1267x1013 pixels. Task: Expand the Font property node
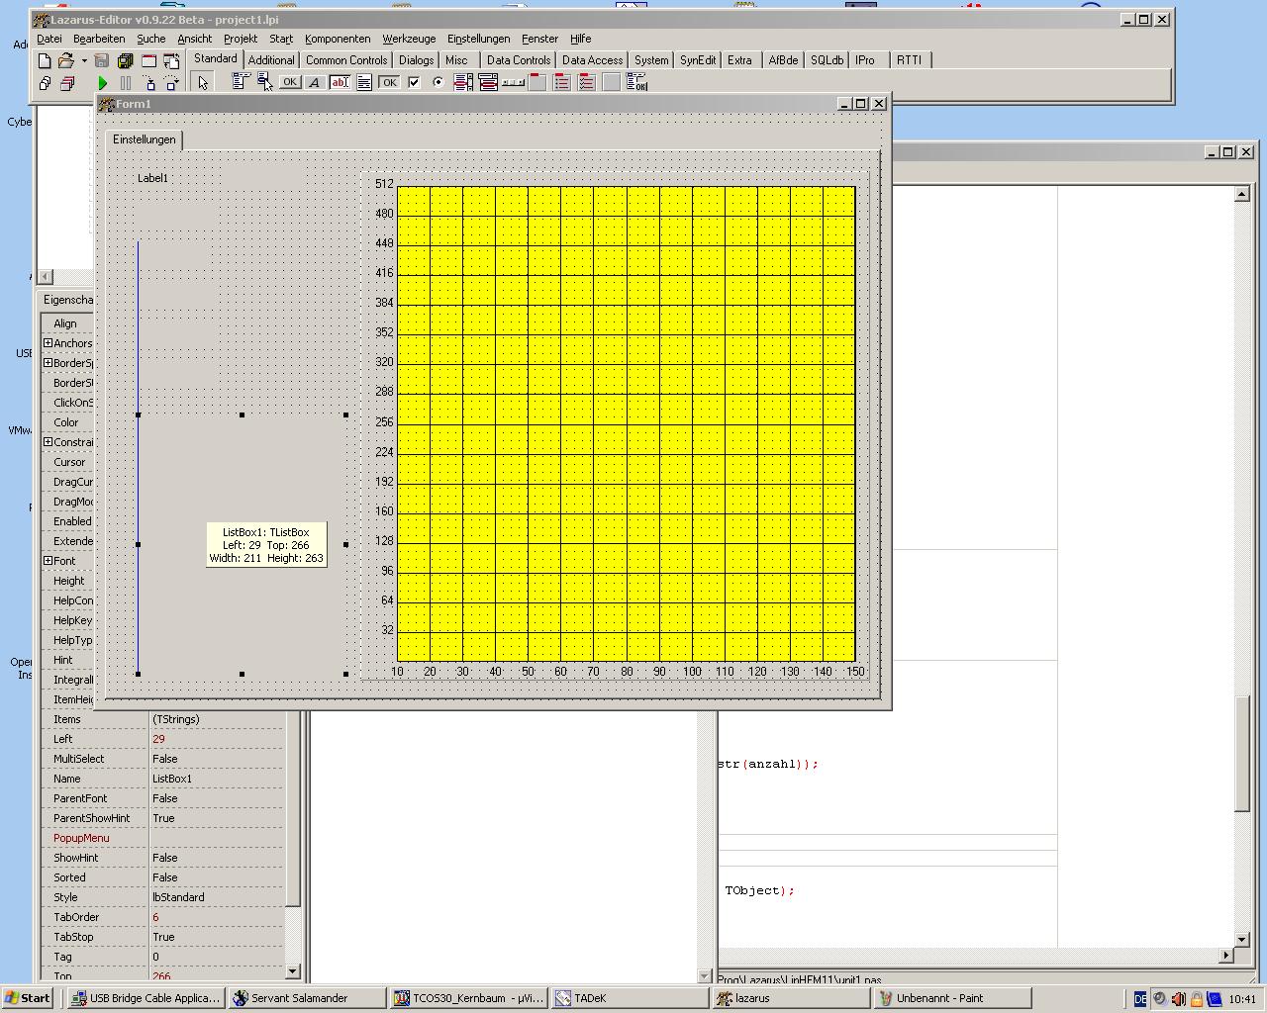pos(48,561)
